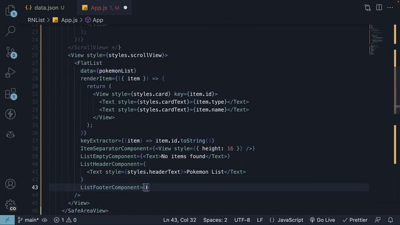Open the Explorer view in activity bar

click(x=11, y=11)
